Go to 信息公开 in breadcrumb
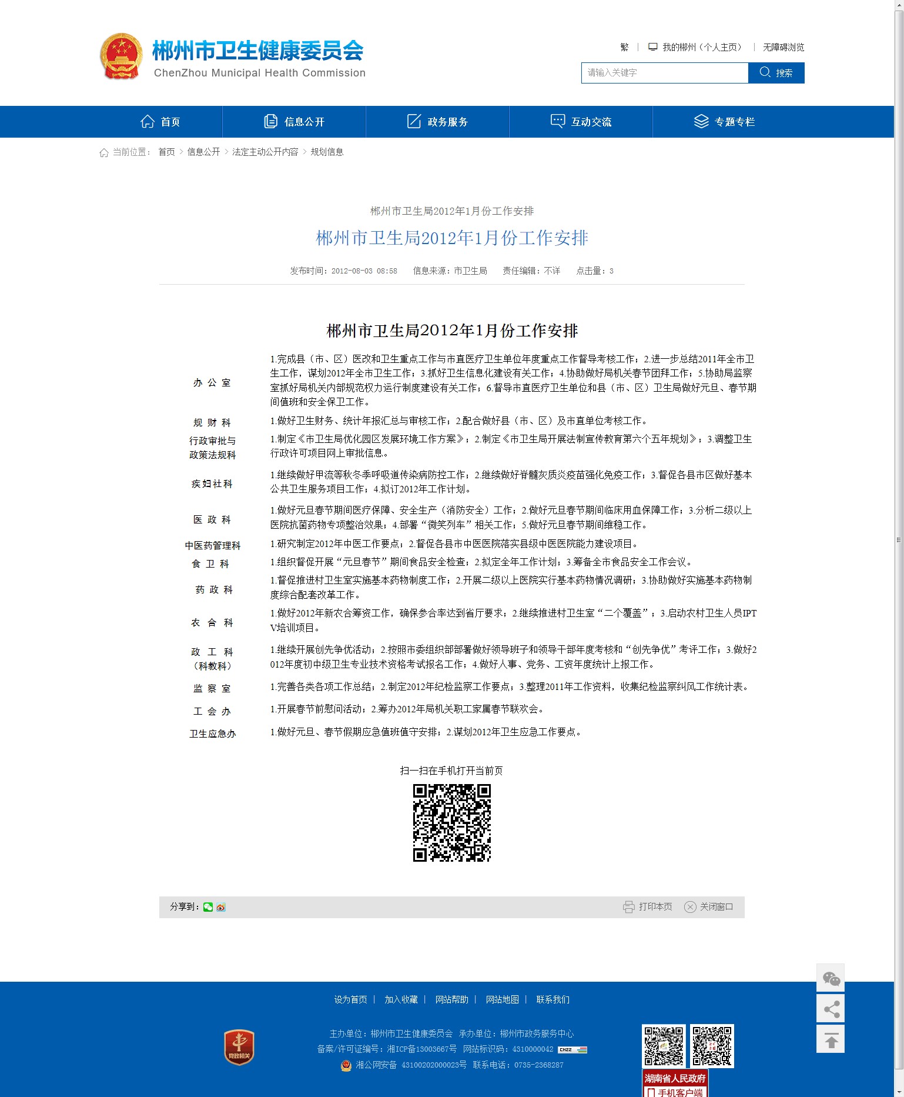Image resolution: width=904 pixels, height=1097 pixels. (x=203, y=152)
